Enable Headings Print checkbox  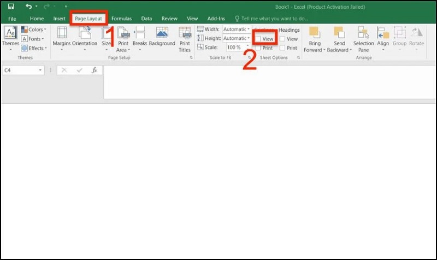pyautogui.click(x=282, y=48)
